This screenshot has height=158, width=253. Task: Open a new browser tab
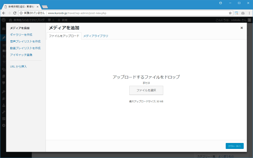[45, 7]
